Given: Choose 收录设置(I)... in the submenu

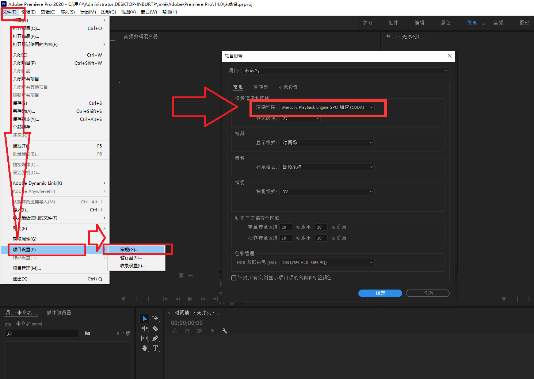Looking at the screenshot, I should tap(137, 266).
